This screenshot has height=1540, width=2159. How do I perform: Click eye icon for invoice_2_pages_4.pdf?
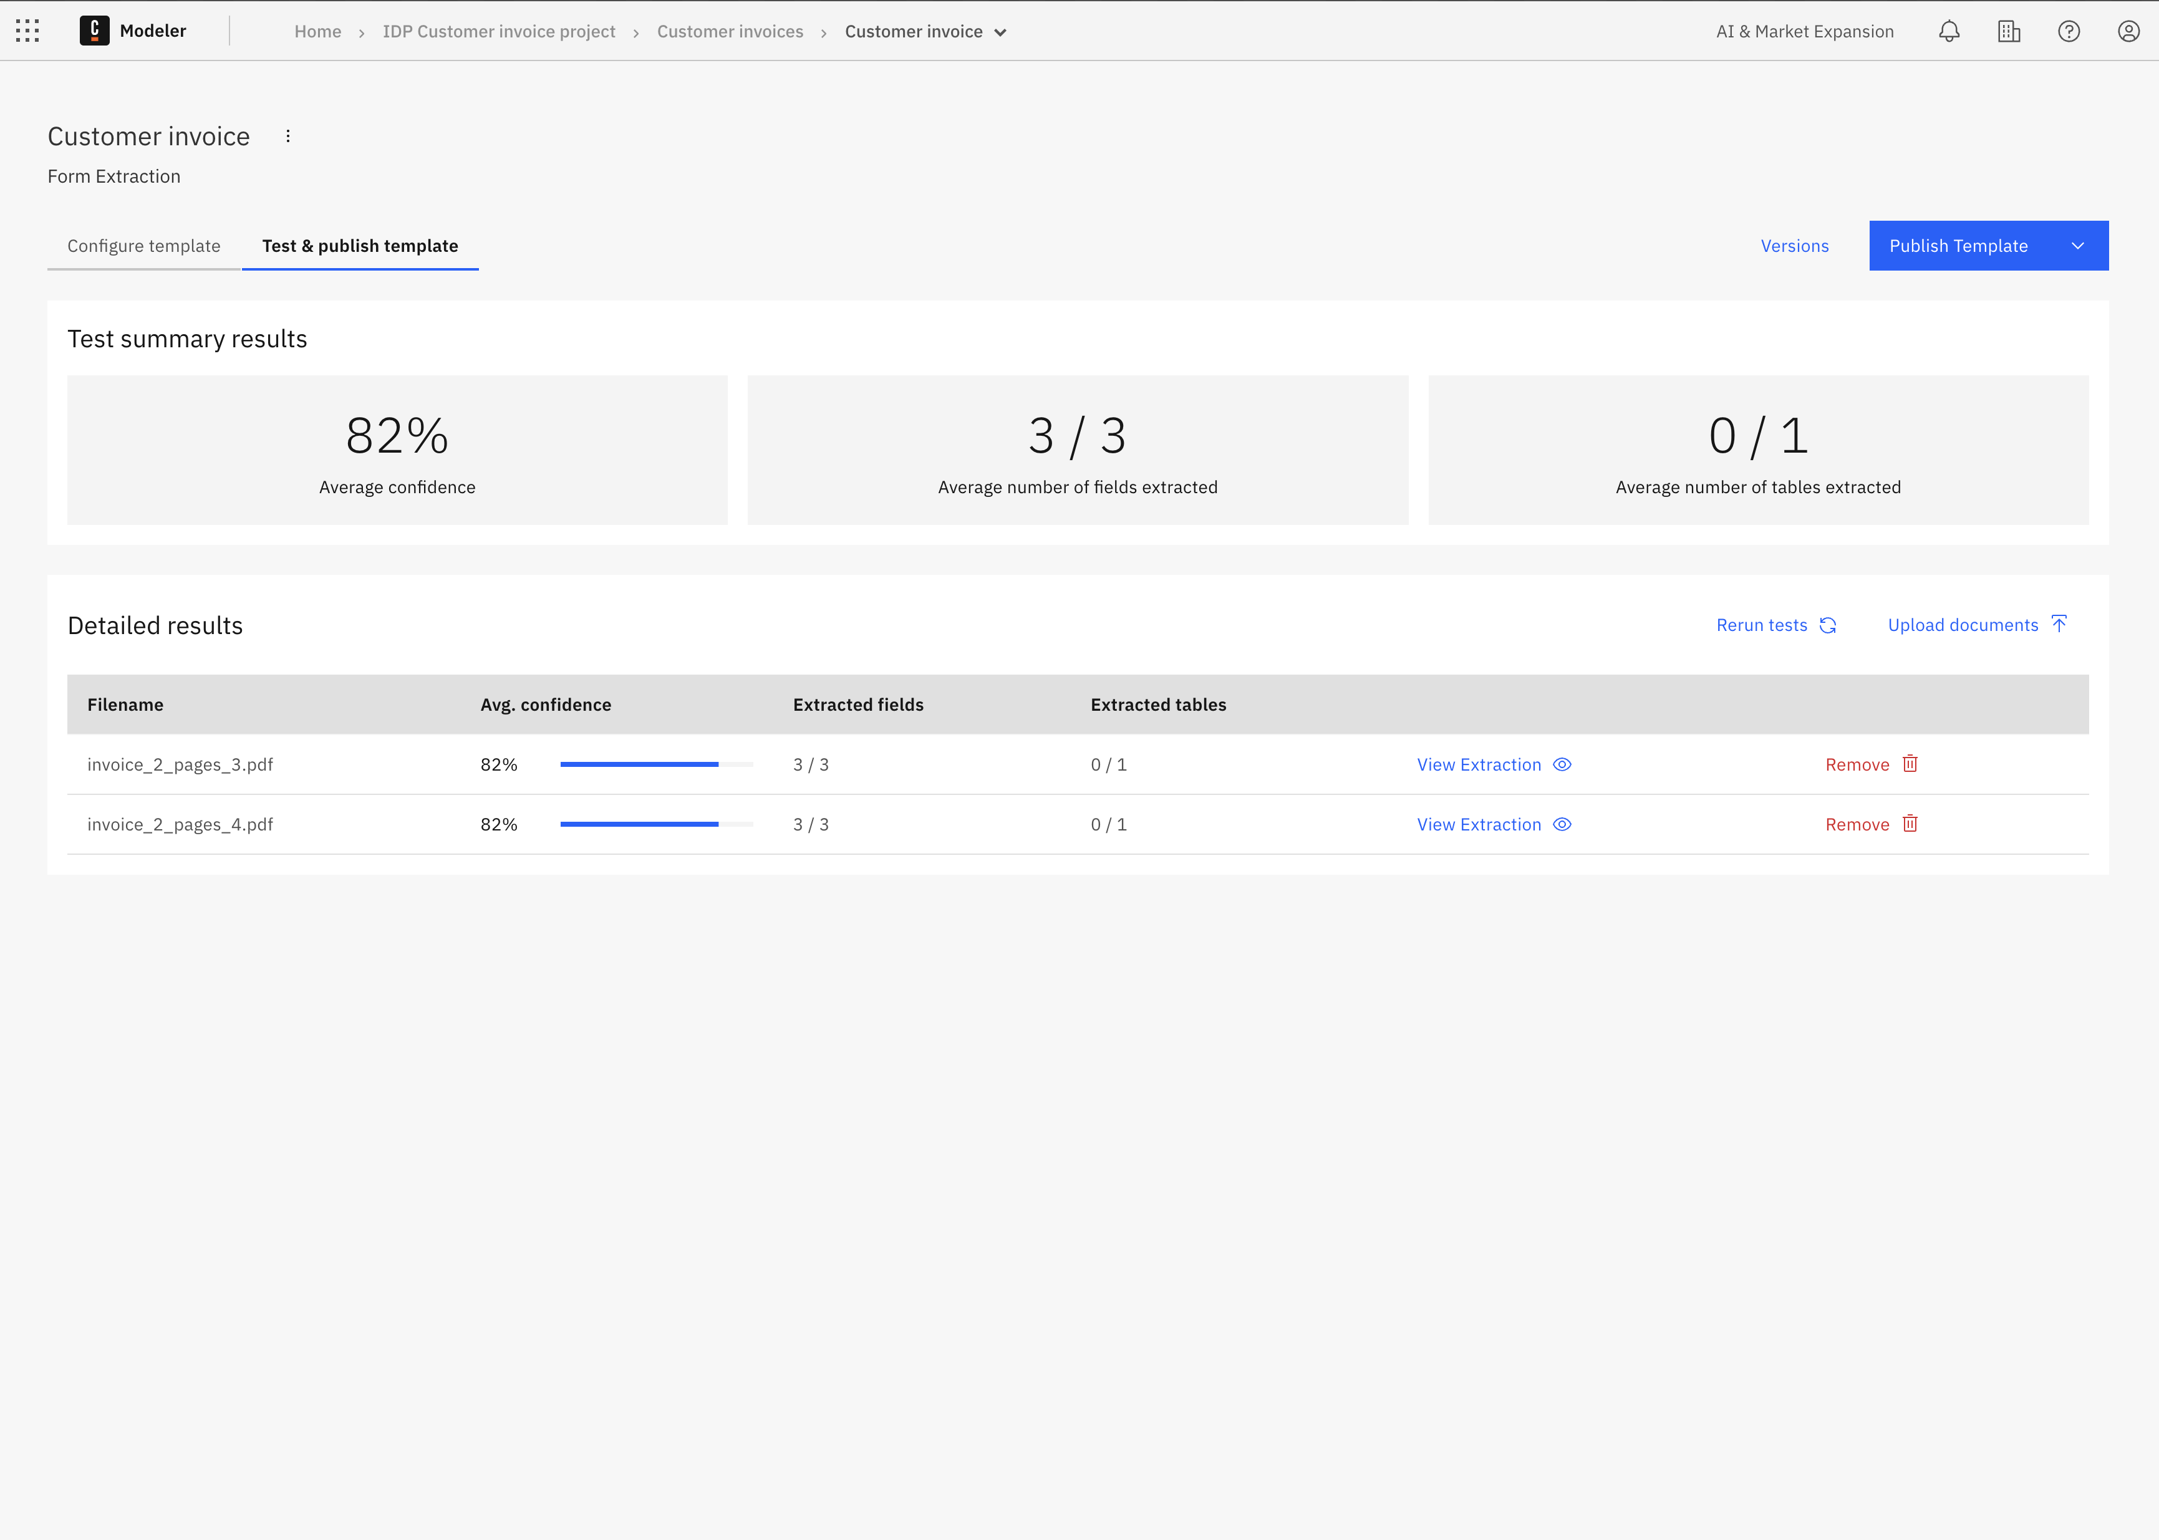[x=1562, y=824]
